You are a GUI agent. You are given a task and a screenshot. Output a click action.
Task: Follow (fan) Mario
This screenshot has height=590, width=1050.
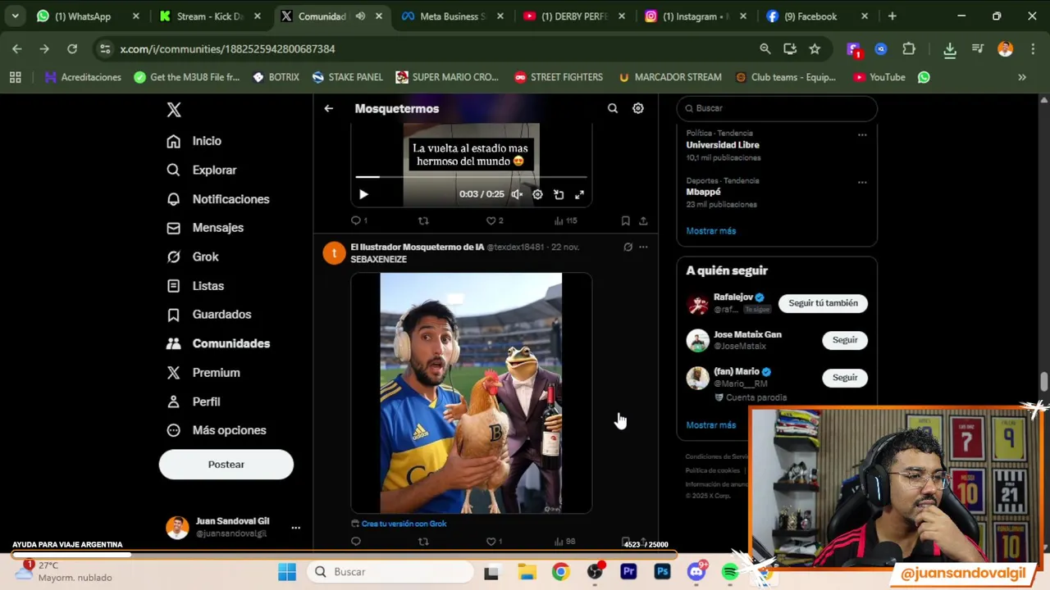coord(844,378)
